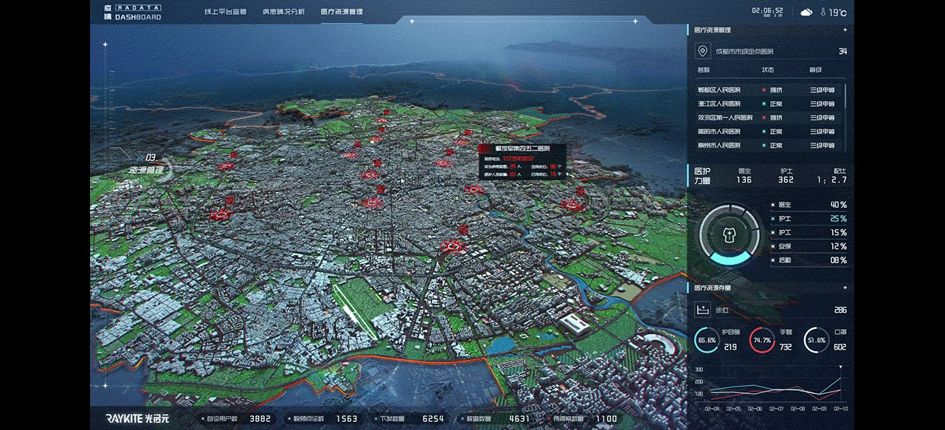The width and height of the screenshot is (945, 430).
Task: Click the staffing ratio 1:2.7
Action: click(x=831, y=180)
